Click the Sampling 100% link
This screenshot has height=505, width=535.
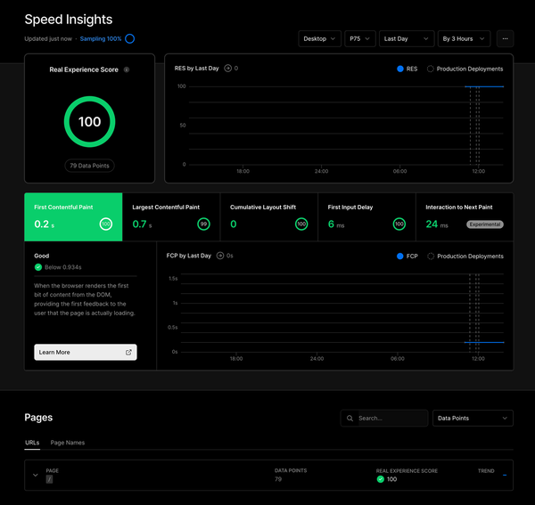[x=101, y=39]
